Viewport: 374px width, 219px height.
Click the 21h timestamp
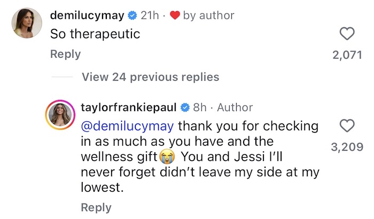click(149, 15)
